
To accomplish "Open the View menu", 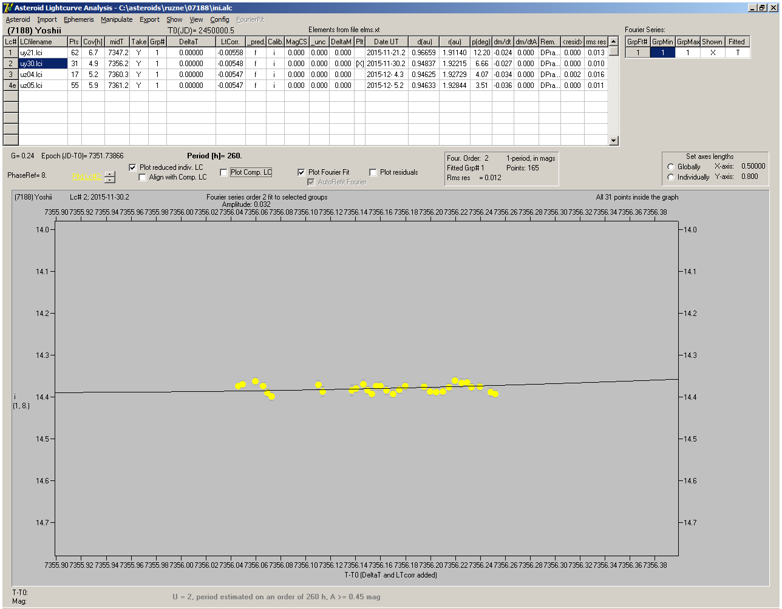I will (196, 19).
